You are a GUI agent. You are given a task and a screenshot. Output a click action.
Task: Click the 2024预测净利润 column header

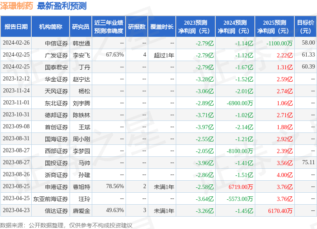(235, 26)
